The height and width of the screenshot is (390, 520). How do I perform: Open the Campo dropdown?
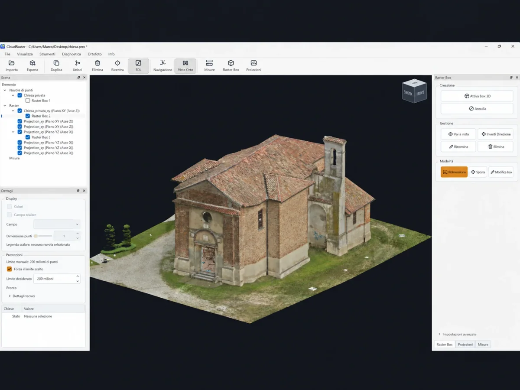tap(57, 224)
